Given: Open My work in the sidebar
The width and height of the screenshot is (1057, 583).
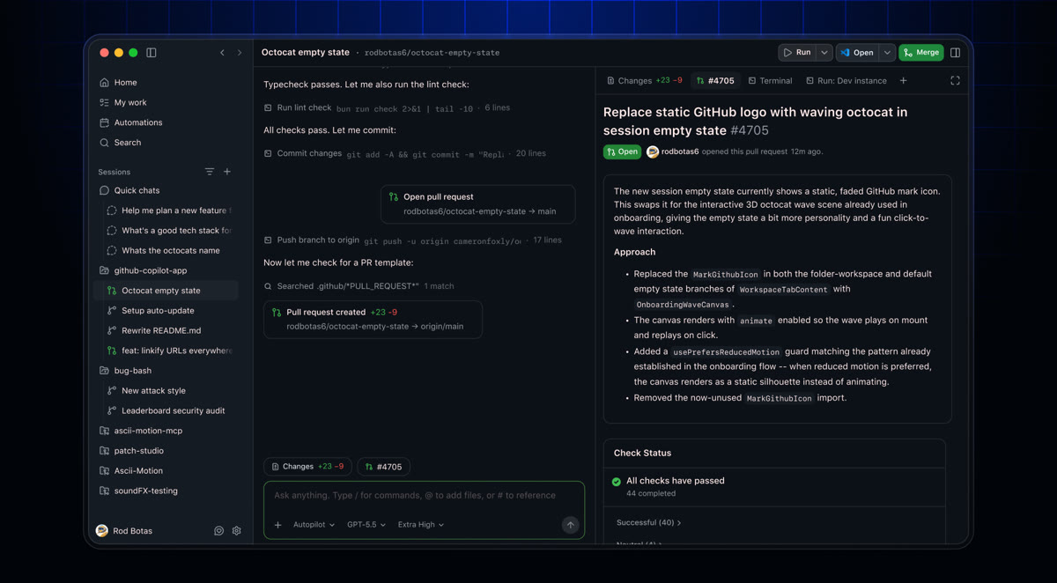Looking at the screenshot, I should click(166, 103).
